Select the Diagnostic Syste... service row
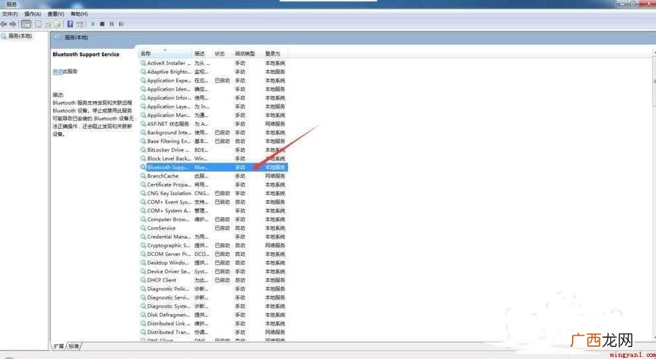Image resolution: width=656 pixels, height=359 pixels. (213, 306)
